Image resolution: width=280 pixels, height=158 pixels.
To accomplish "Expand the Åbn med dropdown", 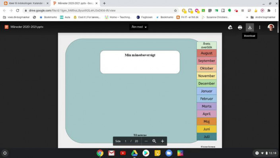I will (x=139, y=27).
